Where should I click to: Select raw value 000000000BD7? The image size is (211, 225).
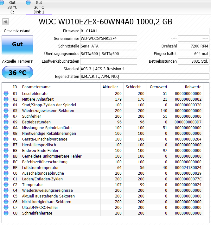(188, 122)
